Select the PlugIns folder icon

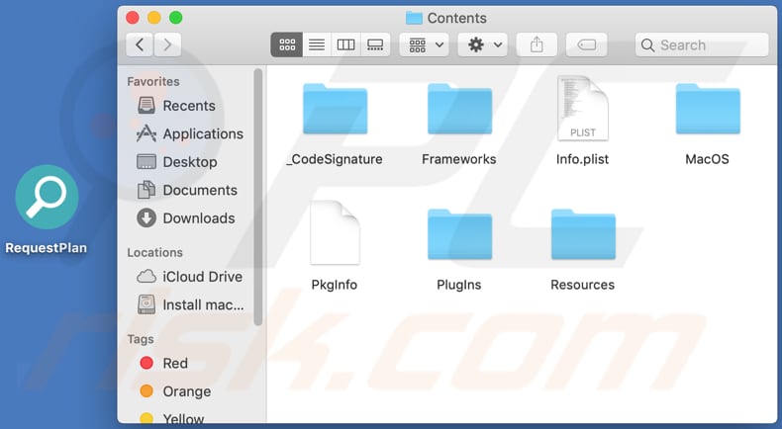460,234
